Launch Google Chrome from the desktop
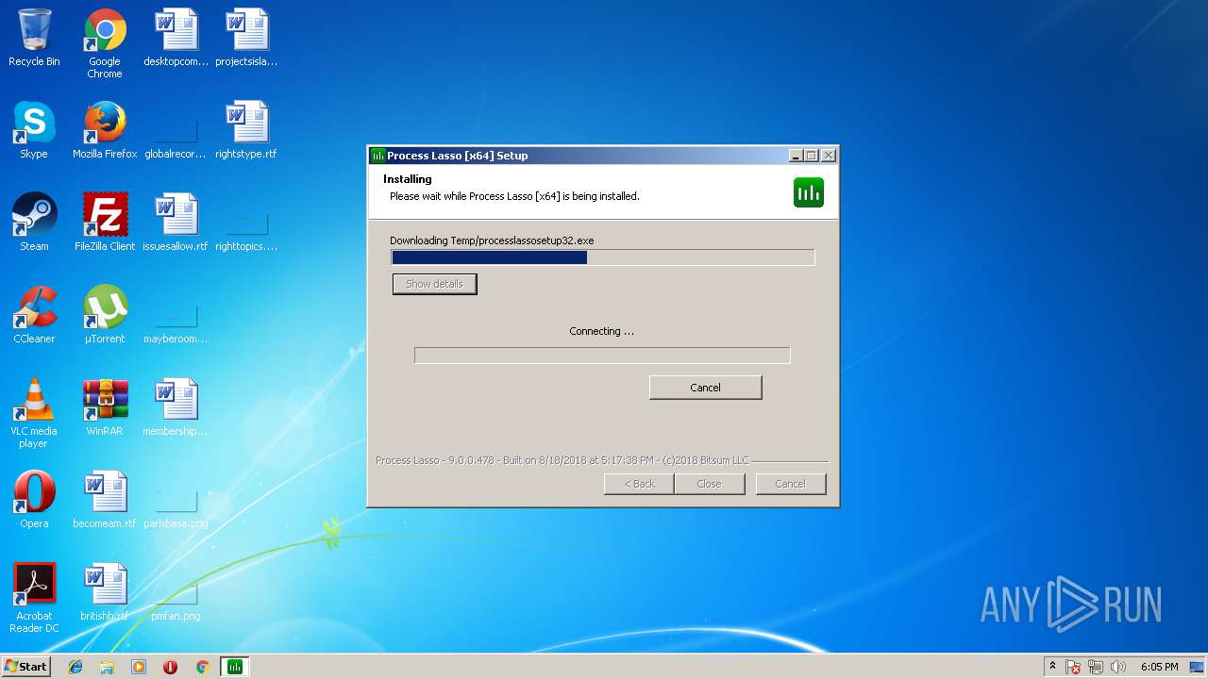Image resolution: width=1208 pixels, height=679 pixels. pyautogui.click(x=105, y=43)
